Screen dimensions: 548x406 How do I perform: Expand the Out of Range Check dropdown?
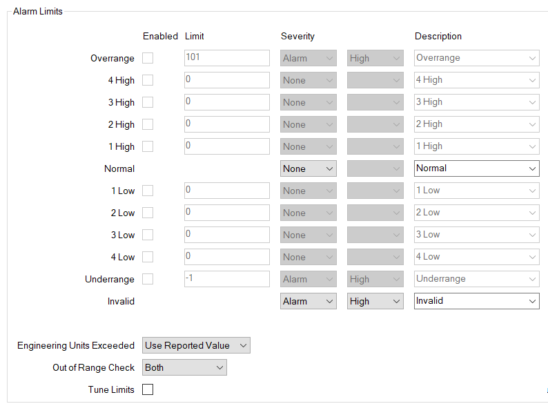click(x=184, y=367)
